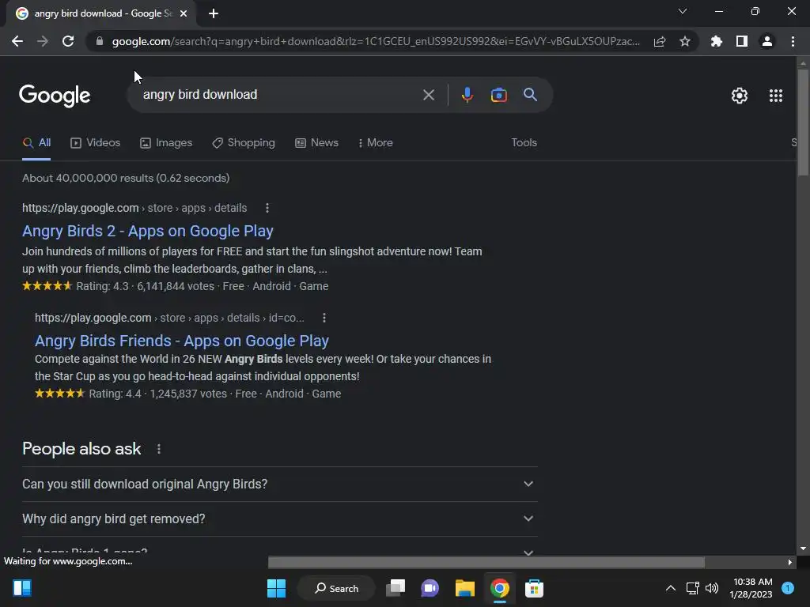810x607 pixels.
Task: Open People also ask options menu
Action: pos(158,449)
